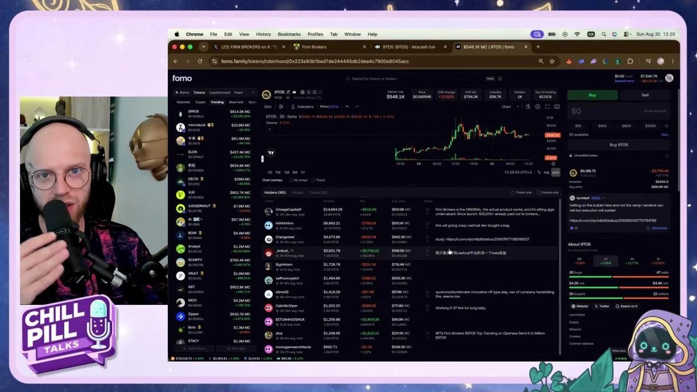The image size is (697, 392).
Task: Click the chart measure tool icon
Action: pos(528,107)
